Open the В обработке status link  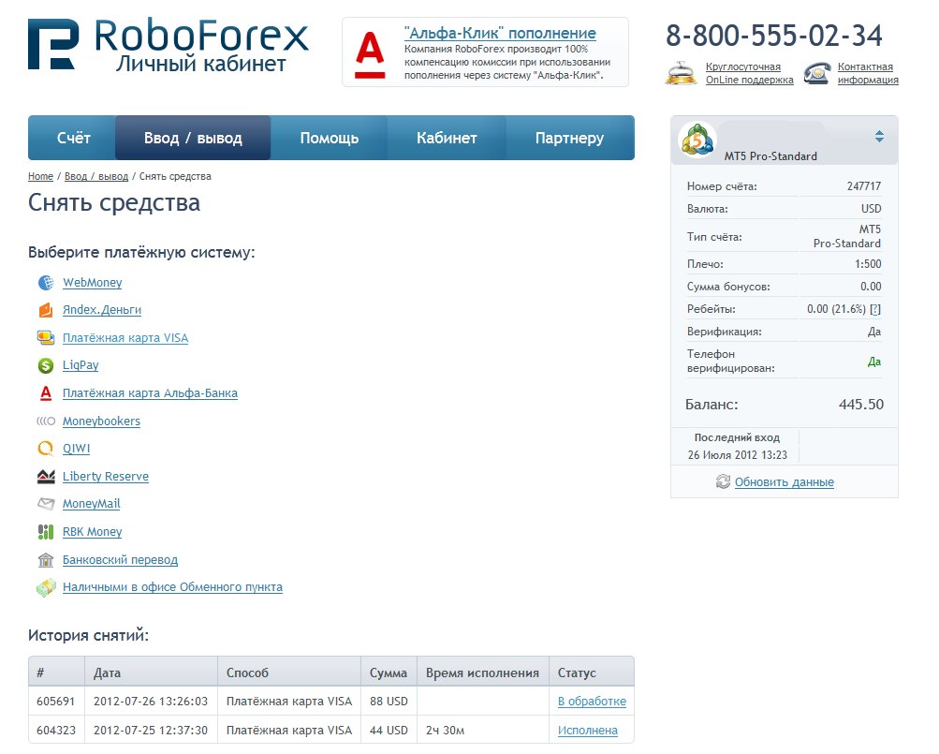[x=592, y=702]
